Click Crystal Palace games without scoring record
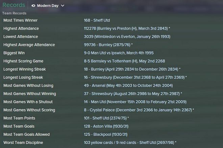Viewport: 223px width, 148px height. (x=139, y=110)
